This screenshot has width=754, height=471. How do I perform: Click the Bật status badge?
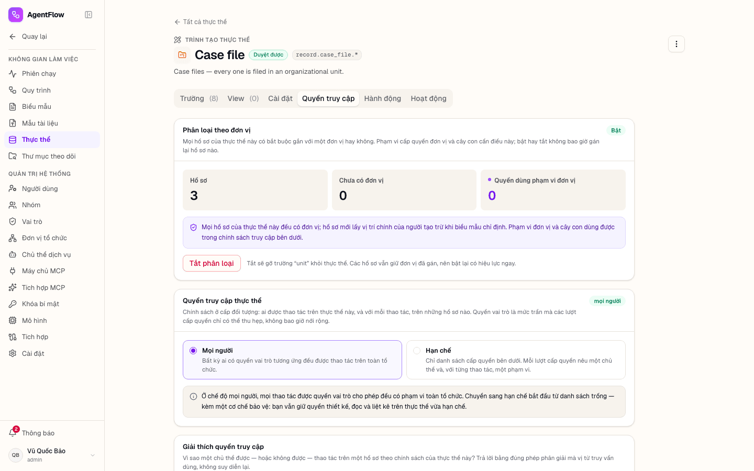tap(616, 130)
